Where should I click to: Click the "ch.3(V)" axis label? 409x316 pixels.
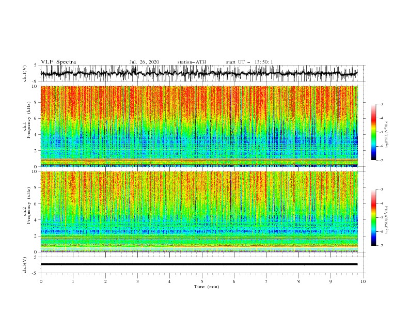pyautogui.click(x=25, y=265)
